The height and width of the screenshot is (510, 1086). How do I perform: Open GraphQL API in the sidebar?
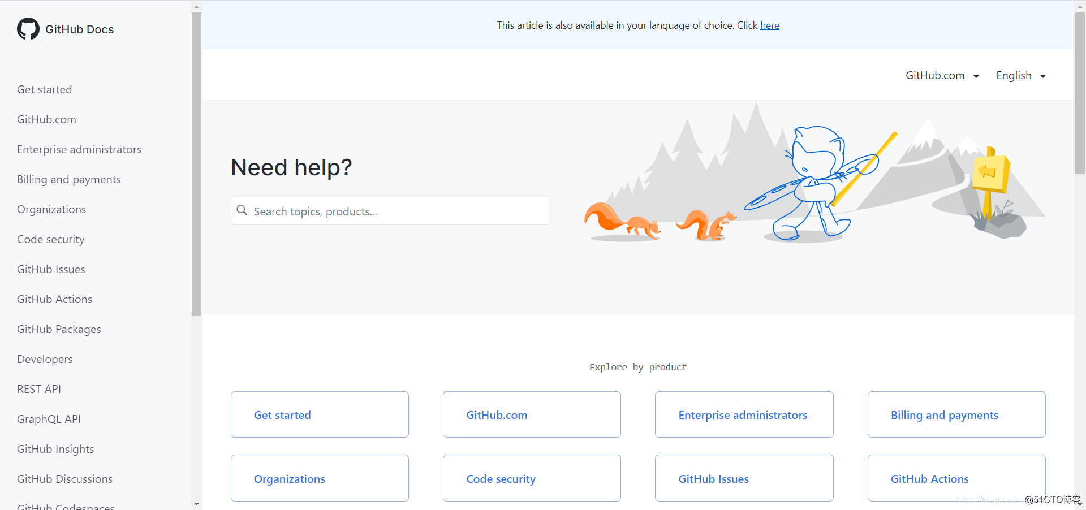pos(49,419)
